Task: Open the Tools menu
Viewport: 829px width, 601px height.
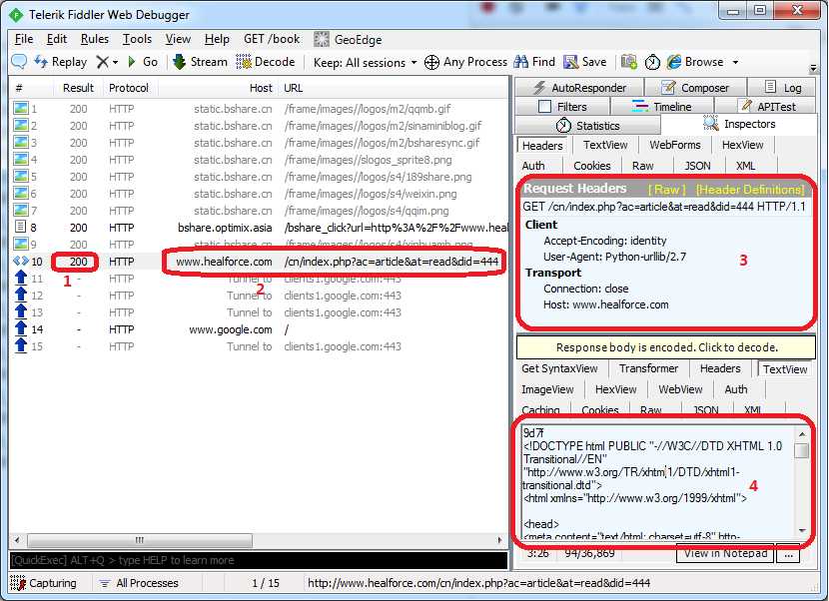Action: tap(137, 39)
